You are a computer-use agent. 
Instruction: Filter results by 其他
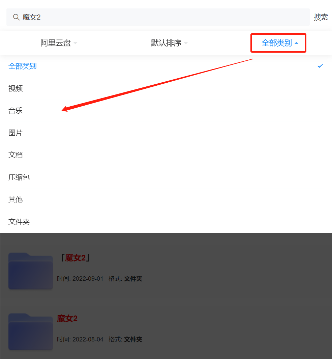16,199
